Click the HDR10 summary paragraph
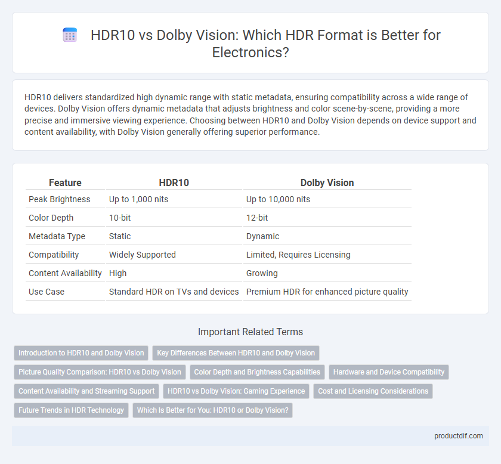501x464 pixels. 250,115
